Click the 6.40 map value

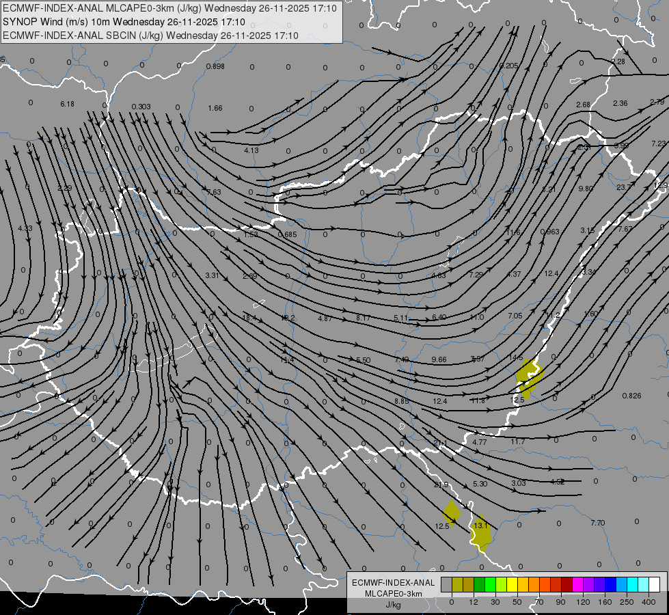click(439, 316)
